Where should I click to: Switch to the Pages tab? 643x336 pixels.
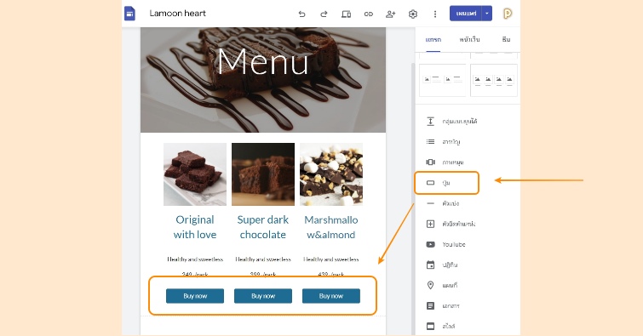469,40
